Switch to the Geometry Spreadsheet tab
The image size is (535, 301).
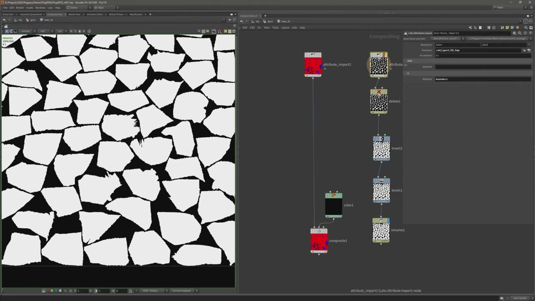pos(31,14)
